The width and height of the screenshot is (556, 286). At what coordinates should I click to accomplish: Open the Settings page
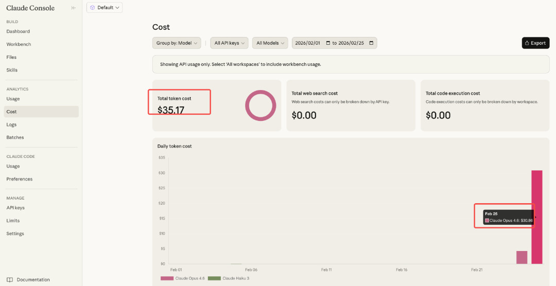point(15,234)
